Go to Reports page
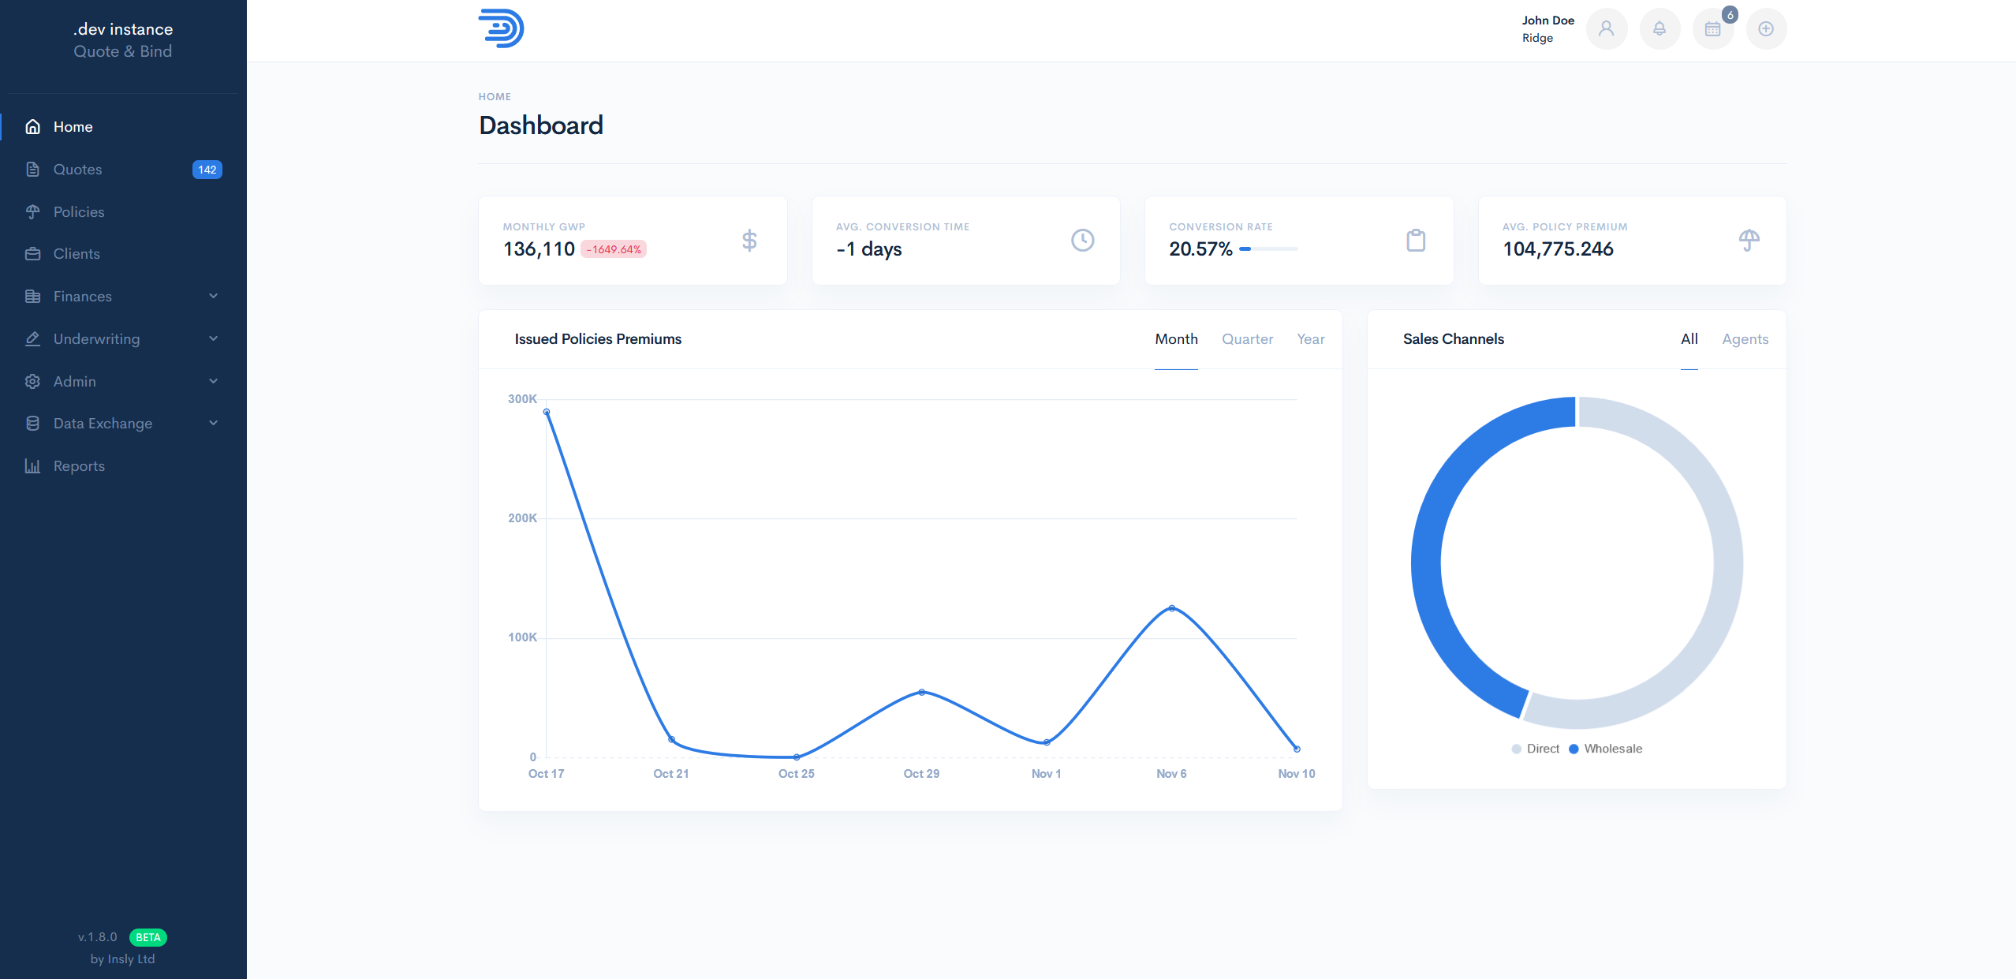Viewport: 2016px width, 979px height. point(79,466)
